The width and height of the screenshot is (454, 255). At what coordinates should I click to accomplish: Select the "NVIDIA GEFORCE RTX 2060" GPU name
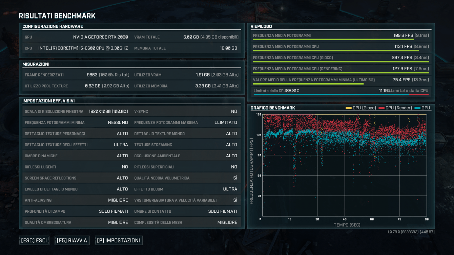101,37
